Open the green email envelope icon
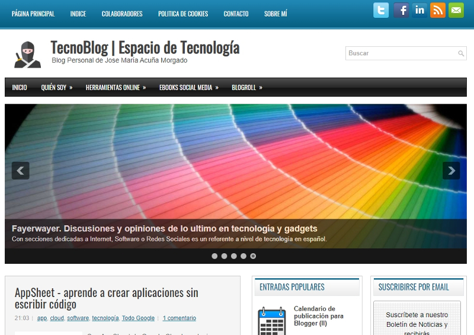The image size is (474, 335). (456, 10)
